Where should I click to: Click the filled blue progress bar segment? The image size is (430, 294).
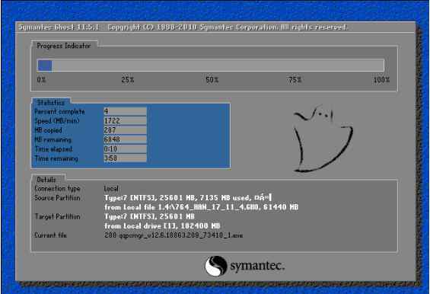click(x=44, y=66)
